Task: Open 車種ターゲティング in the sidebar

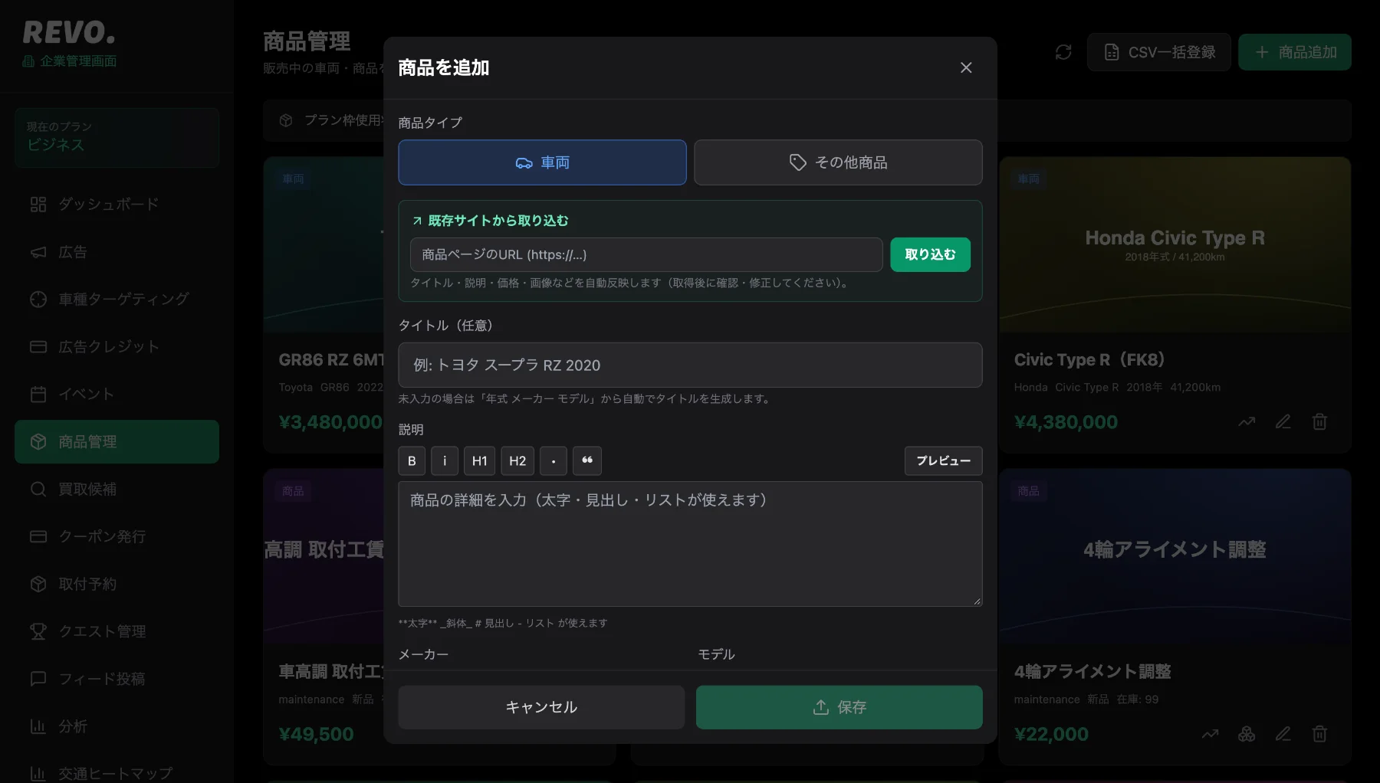Action: tap(117, 299)
